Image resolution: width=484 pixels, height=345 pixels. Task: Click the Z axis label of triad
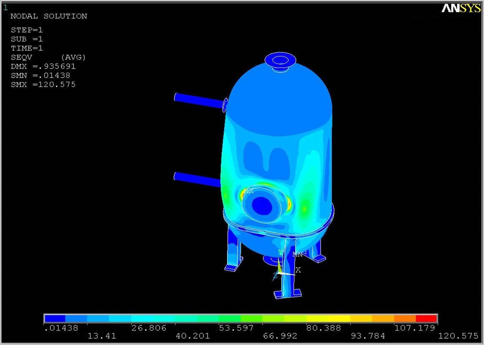click(275, 276)
